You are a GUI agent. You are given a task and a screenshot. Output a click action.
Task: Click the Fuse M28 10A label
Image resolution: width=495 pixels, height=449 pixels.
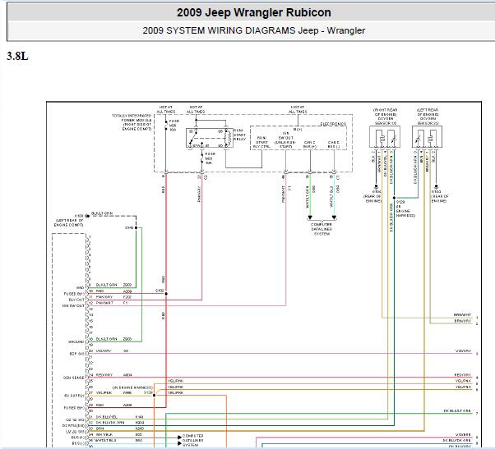coord(173,125)
